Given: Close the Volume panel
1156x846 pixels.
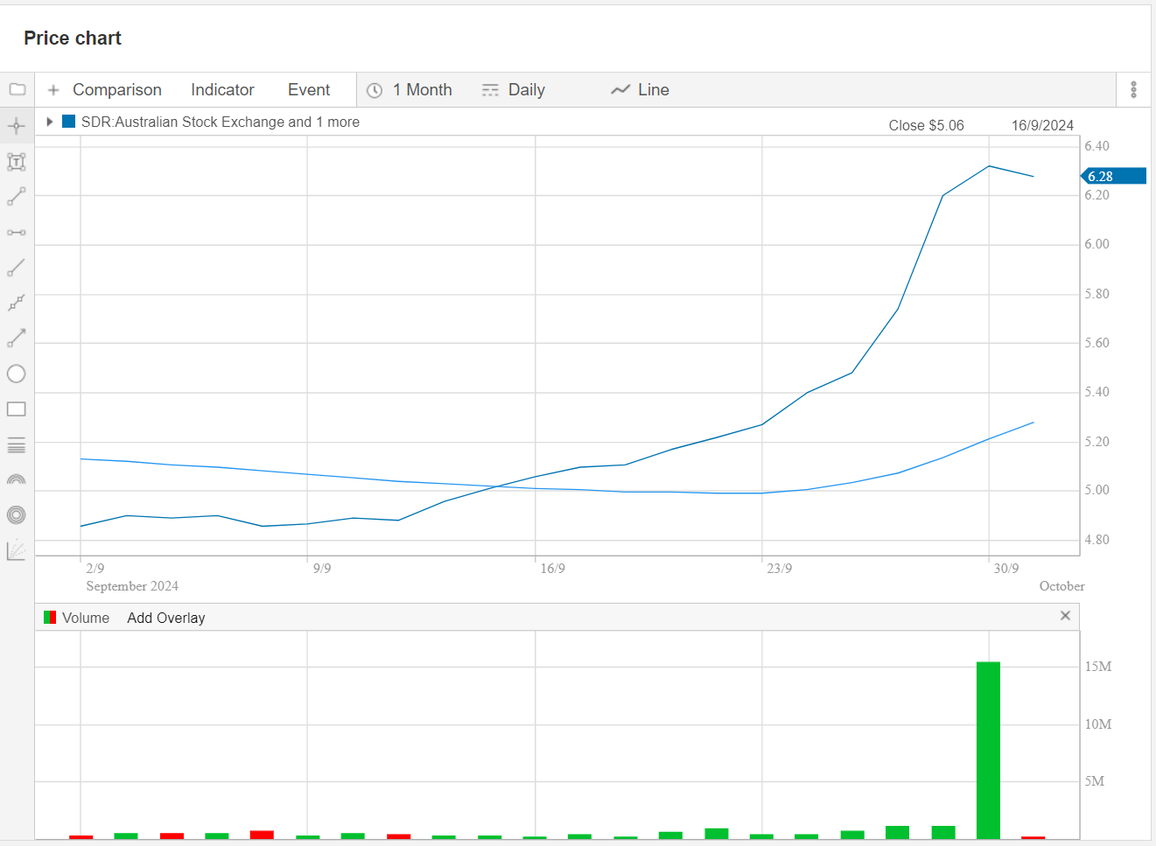Looking at the screenshot, I should (1065, 616).
